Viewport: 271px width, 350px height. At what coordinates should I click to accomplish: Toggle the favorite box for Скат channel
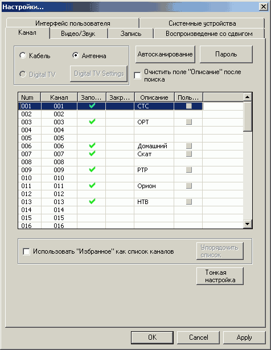tap(189, 154)
